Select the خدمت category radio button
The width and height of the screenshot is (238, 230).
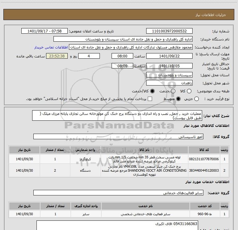(x=173, y=91)
